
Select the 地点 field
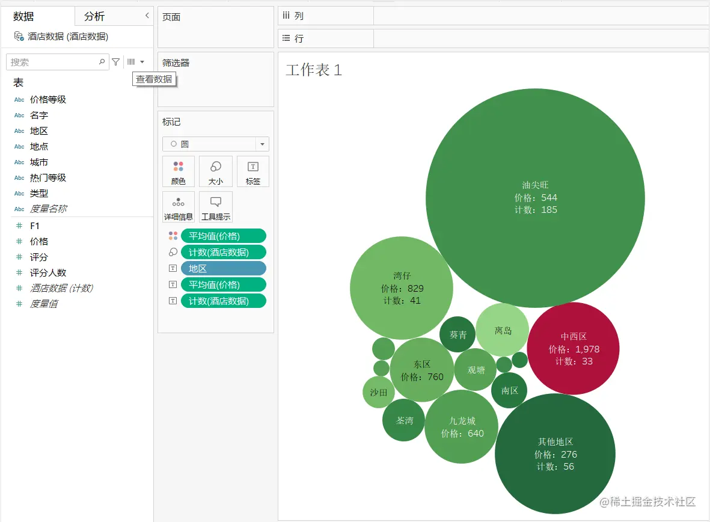(x=39, y=146)
